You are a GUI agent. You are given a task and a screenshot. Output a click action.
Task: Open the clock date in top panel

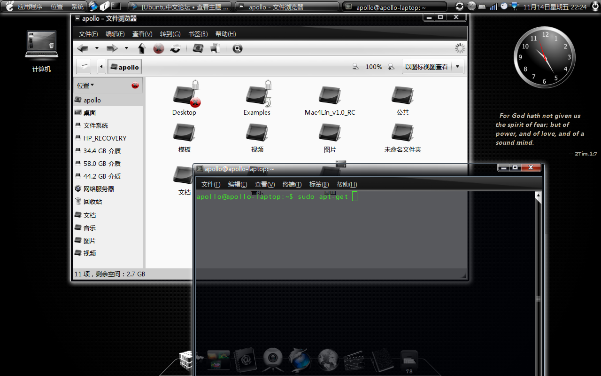tap(555, 7)
